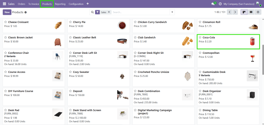Switch to List view

click(251, 12)
